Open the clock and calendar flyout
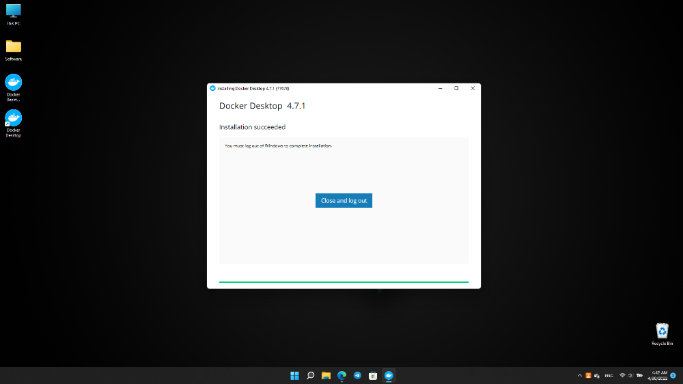This screenshot has height=384, width=683. 657,375
